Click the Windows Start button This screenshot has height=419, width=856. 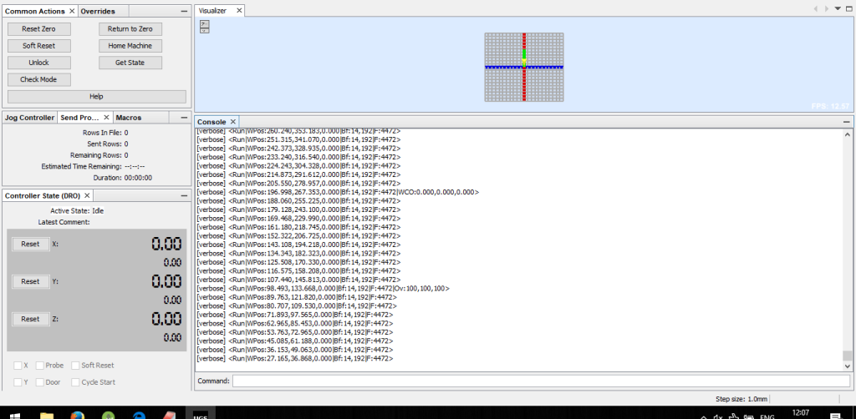point(14,414)
